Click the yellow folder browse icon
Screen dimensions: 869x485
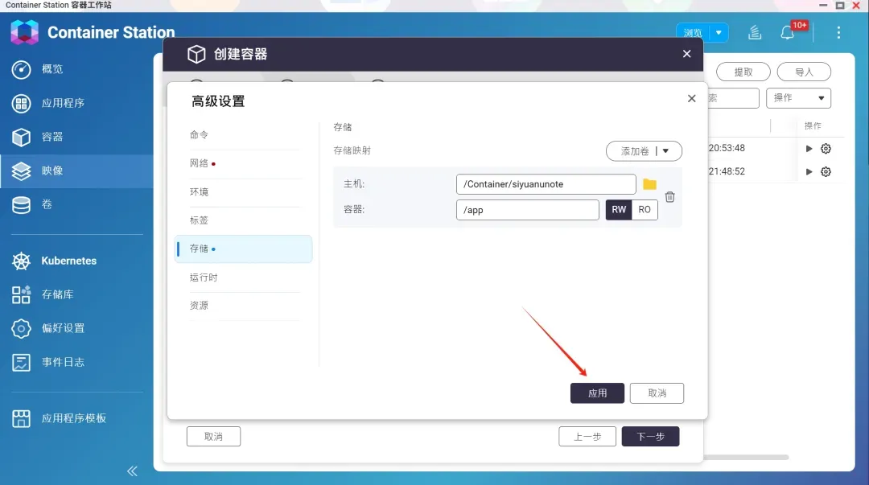[649, 184]
